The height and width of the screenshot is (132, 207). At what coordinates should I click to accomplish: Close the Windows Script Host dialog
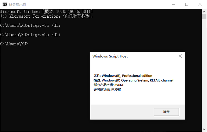tap(180, 56)
